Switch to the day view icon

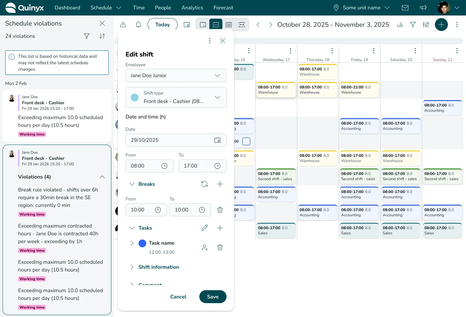203,25
